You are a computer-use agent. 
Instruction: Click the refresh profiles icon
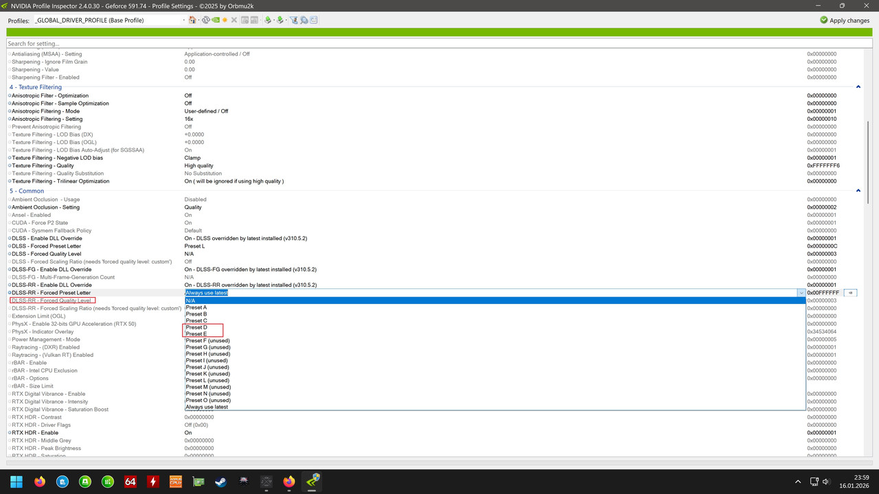coord(206,20)
